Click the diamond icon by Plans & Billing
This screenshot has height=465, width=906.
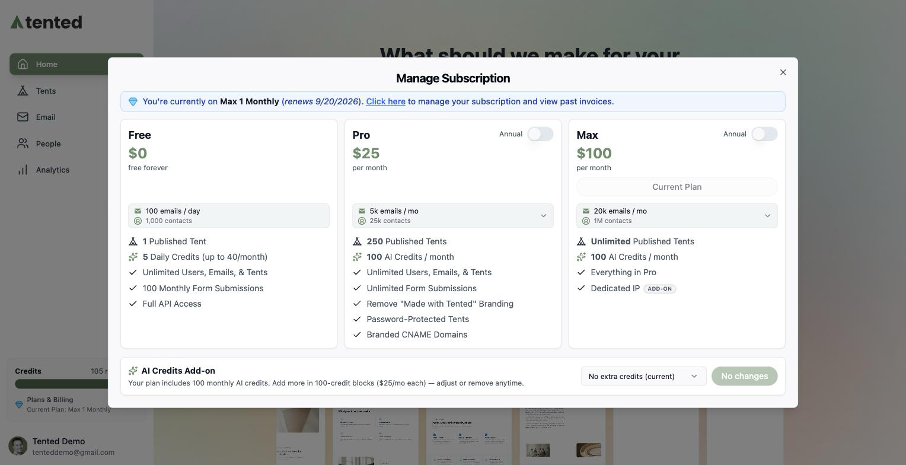click(x=19, y=405)
